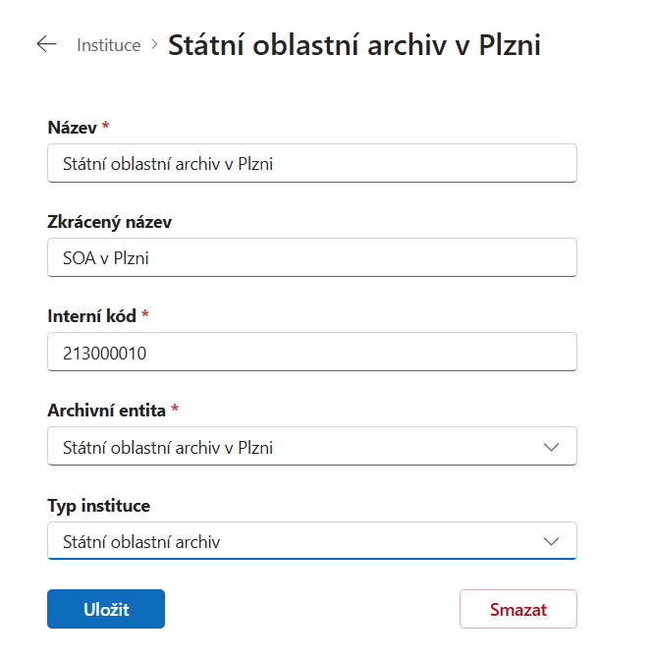
Task: Open the Instituce breadcrumb link
Action: pos(109,45)
